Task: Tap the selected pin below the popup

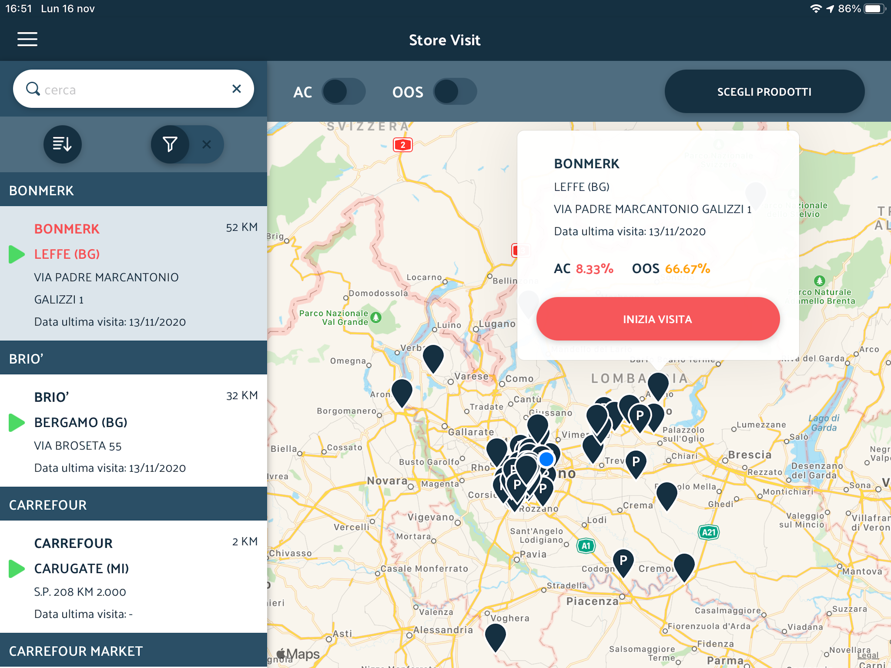Action: click(x=658, y=386)
